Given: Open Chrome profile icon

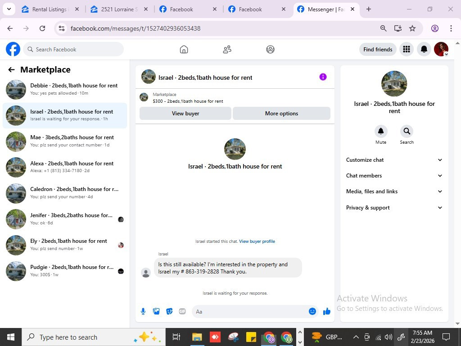Looking at the screenshot, I should [x=435, y=28].
